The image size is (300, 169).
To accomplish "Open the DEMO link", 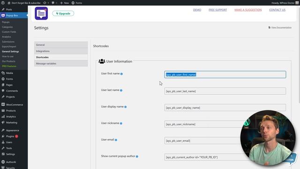I will point(197,10).
